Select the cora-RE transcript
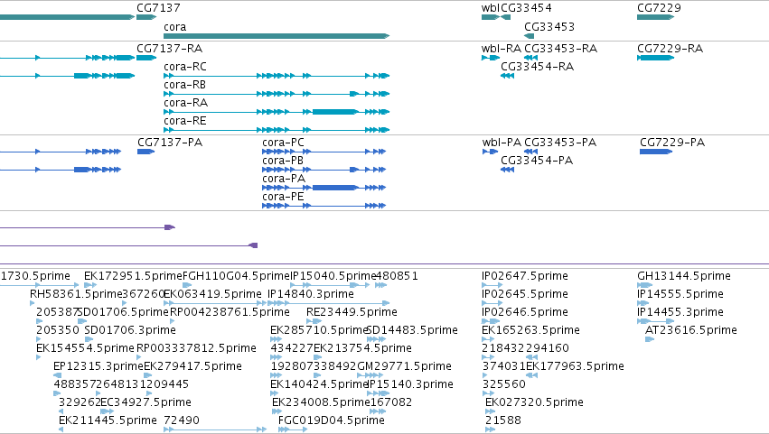This screenshot has height=434, width=769. (x=277, y=130)
